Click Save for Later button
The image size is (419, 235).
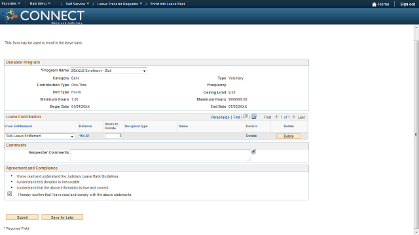click(x=62, y=217)
